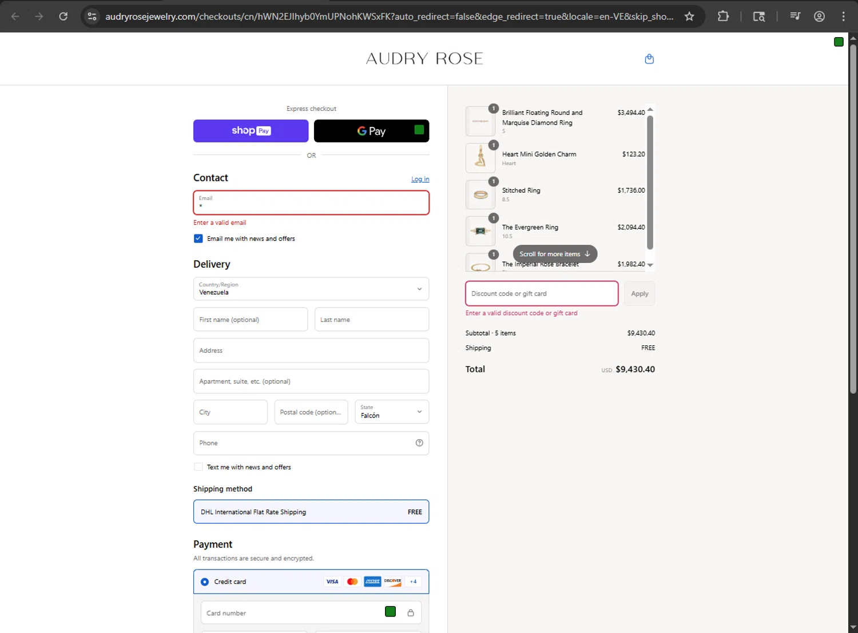Show the +4 more card types badge

(413, 582)
